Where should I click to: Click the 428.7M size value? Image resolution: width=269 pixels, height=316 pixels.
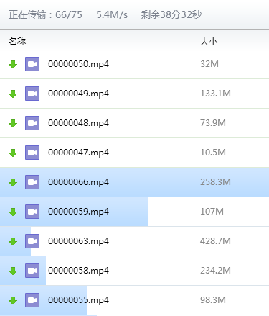[x=215, y=241]
